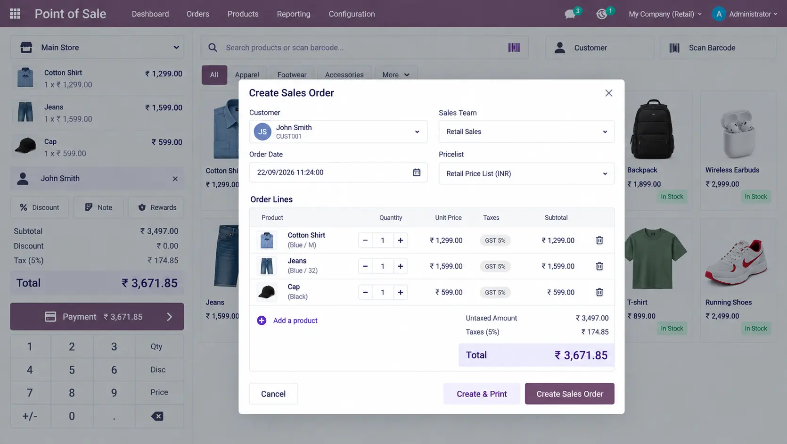
Task: Open calendar picker for Order Date
Action: 417,173
